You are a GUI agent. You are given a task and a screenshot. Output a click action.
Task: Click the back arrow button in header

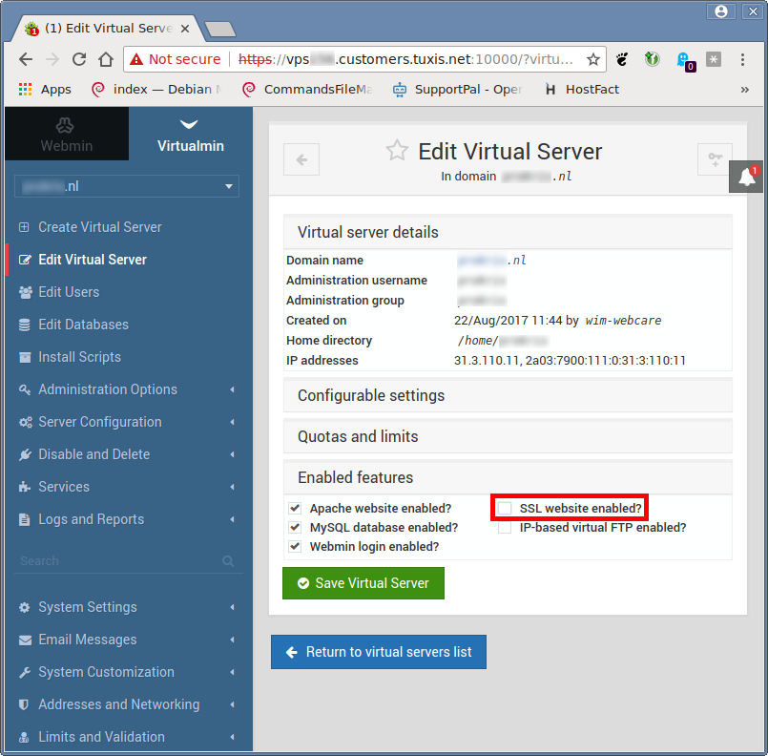coord(301,159)
